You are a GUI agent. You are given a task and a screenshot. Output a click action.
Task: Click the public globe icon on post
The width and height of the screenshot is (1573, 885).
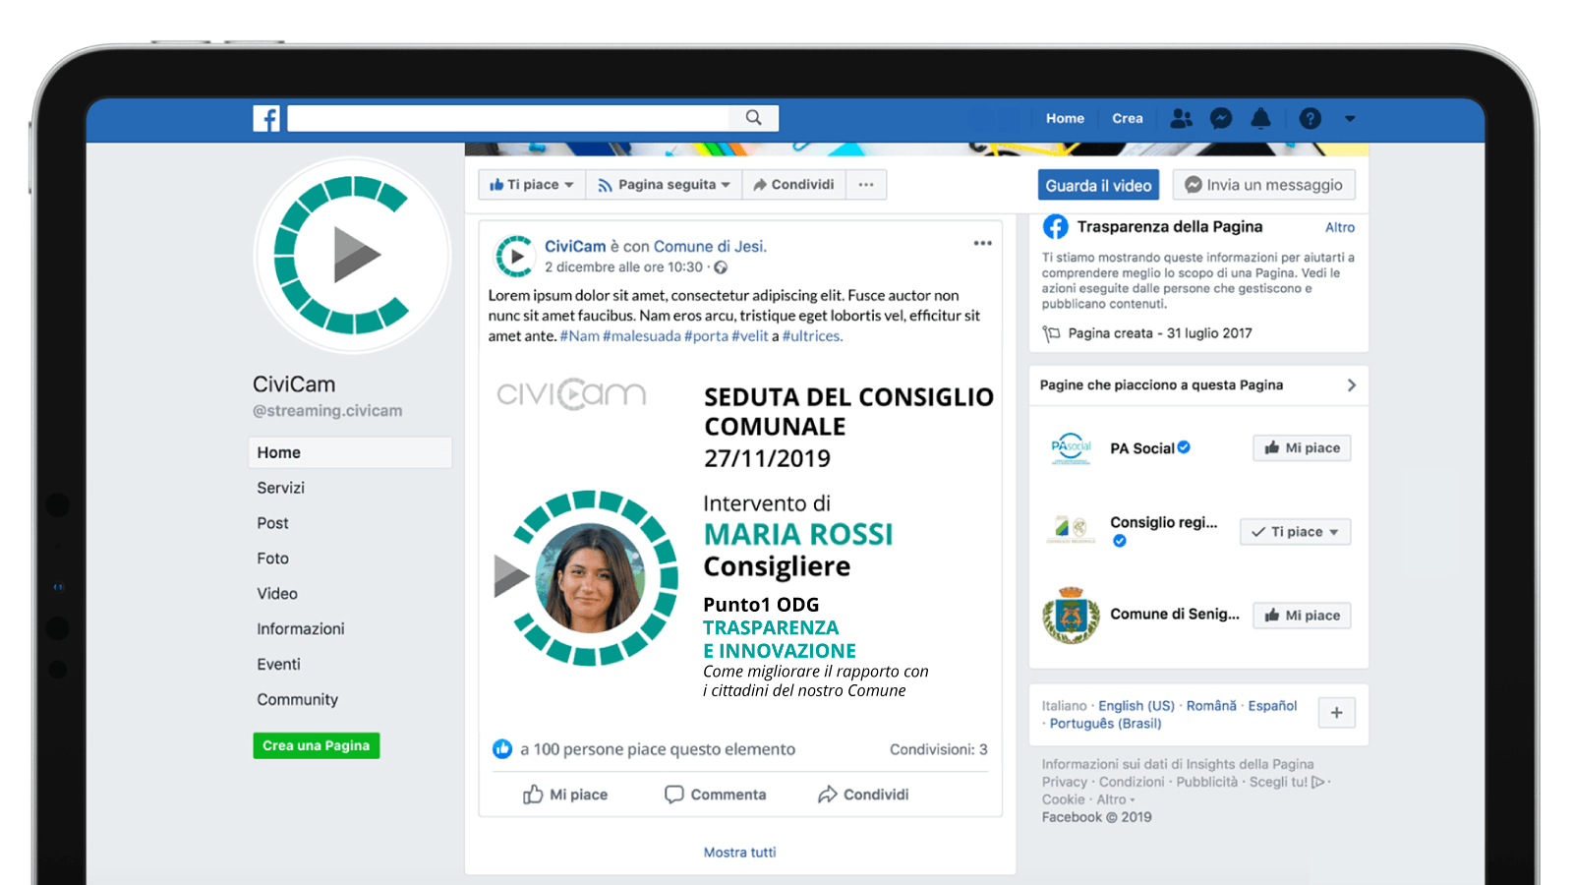pos(721,267)
